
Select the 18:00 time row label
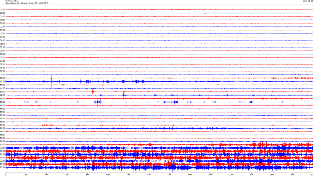pyautogui.click(x=2, y=131)
